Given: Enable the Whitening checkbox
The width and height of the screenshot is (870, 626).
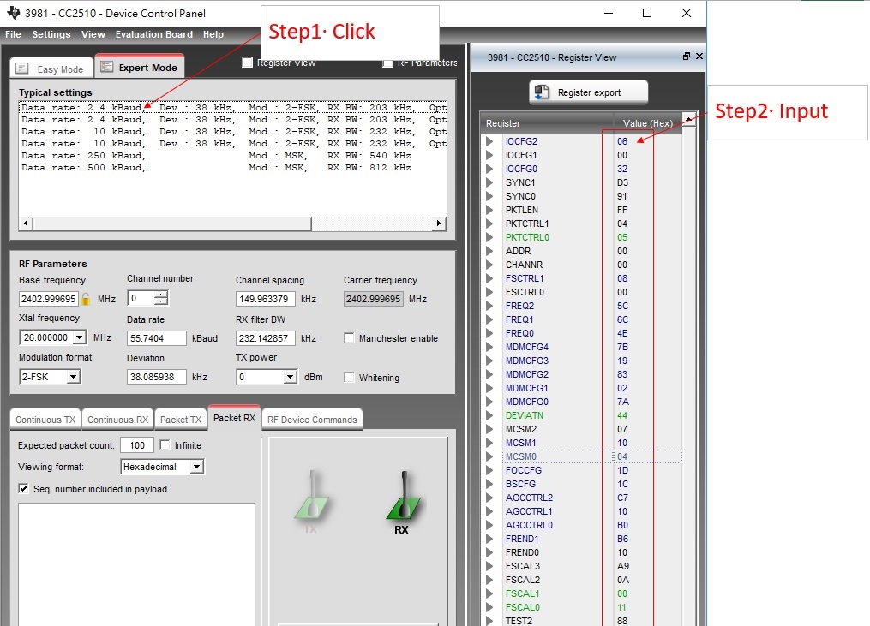Looking at the screenshot, I should (349, 377).
